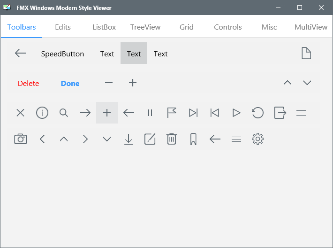Collapse using the down chevron in second toolbar
Image resolution: width=333 pixels, height=248 pixels.
(x=307, y=83)
